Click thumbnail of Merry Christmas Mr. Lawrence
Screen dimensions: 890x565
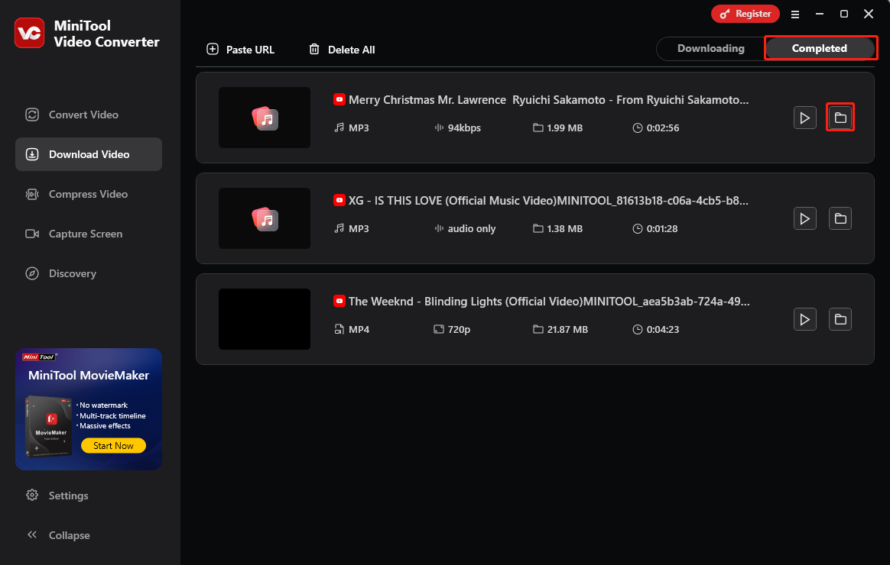265,118
